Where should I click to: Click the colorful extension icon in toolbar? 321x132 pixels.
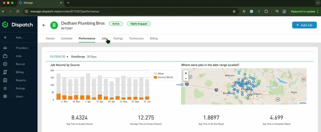[x=244, y=11]
